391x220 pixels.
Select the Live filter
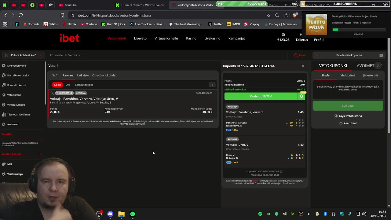click(x=68, y=85)
